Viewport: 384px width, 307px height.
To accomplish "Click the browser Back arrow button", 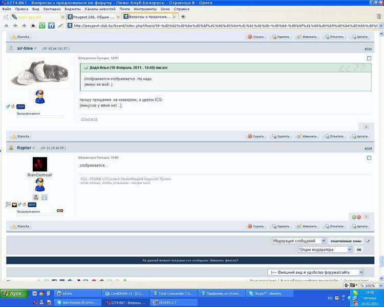I will (x=15, y=25).
